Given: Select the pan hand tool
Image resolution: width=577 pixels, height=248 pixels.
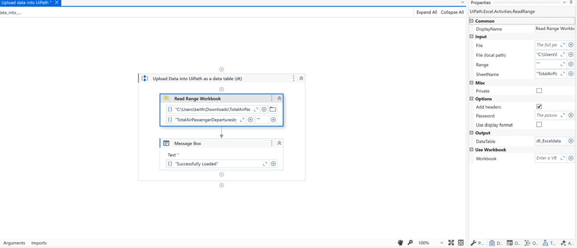Looking at the screenshot, I should [400, 243].
